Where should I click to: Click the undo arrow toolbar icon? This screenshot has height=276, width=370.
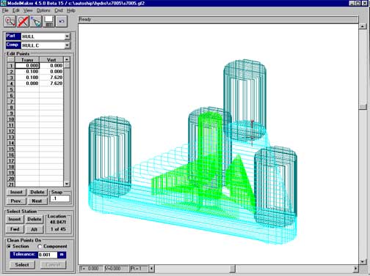(62, 21)
